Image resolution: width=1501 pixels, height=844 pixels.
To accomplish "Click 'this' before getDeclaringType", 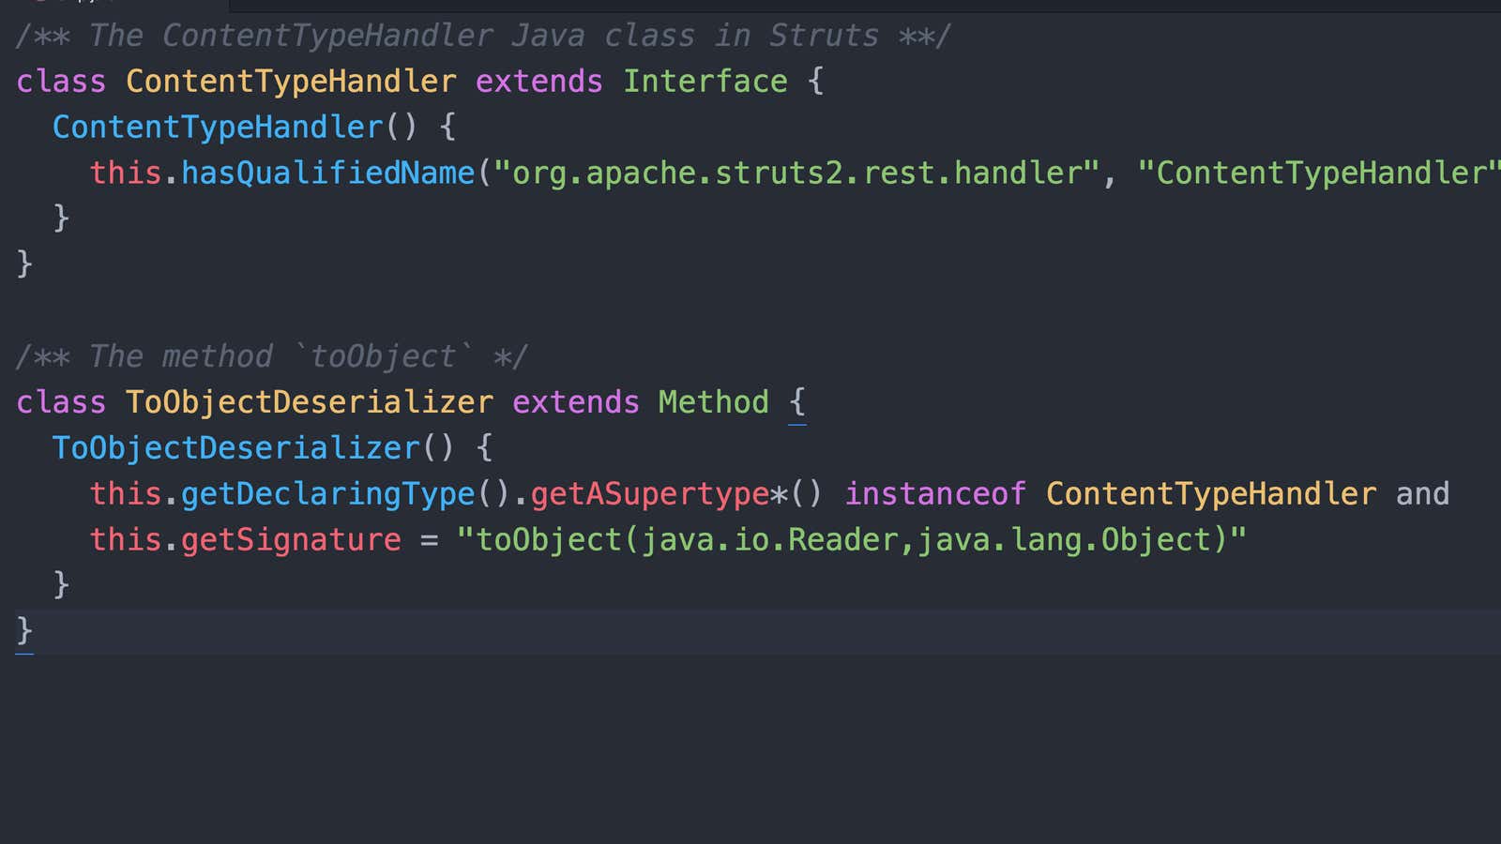I will tap(126, 494).
